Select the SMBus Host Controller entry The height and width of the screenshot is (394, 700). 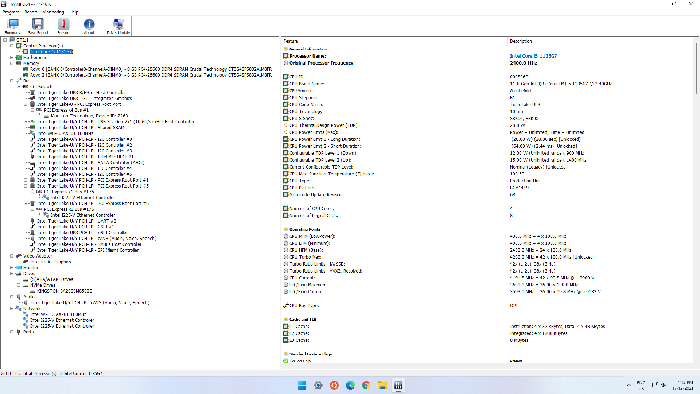point(89,244)
